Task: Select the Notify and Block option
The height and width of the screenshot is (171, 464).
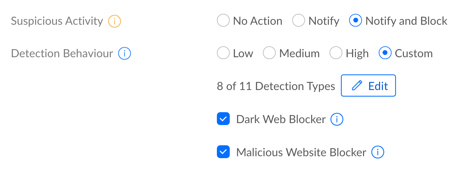Action: click(356, 21)
